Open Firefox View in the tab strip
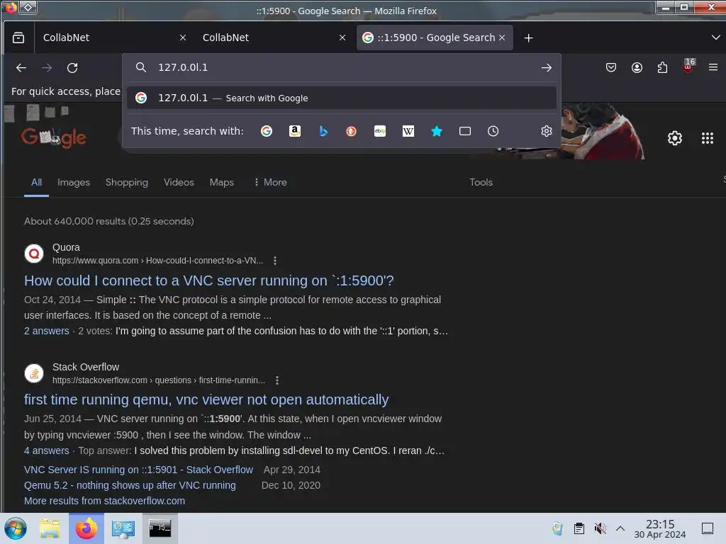The height and width of the screenshot is (544, 726). [x=18, y=38]
